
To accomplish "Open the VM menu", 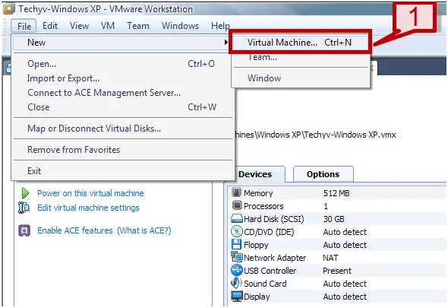I will point(108,26).
